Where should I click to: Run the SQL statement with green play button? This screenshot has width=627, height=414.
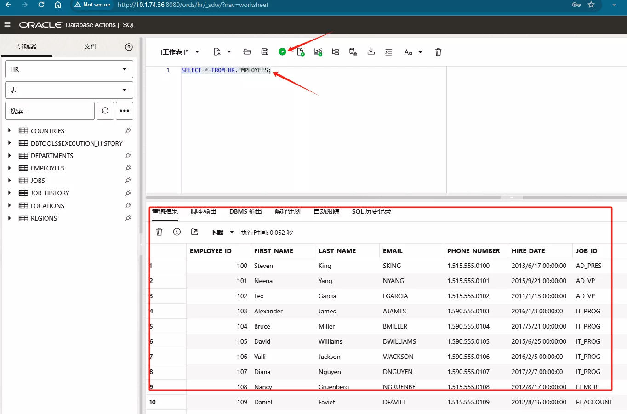pyautogui.click(x=282, y=52)
